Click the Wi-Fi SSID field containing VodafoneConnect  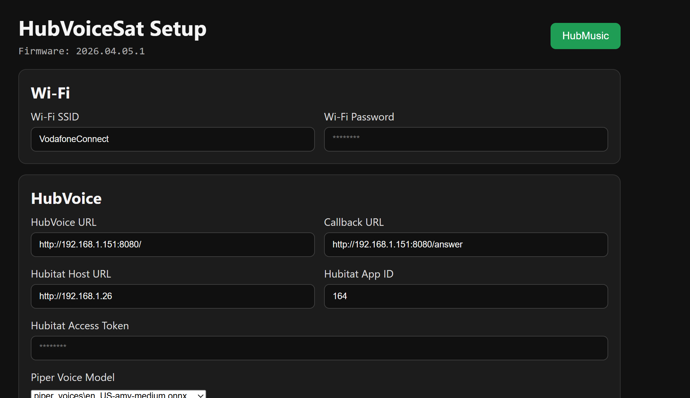pos(172,139)
